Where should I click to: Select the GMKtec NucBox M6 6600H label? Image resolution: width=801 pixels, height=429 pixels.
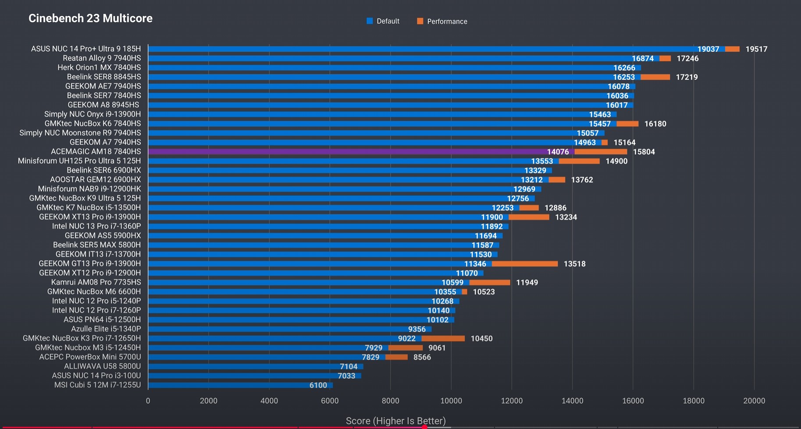(94, 292)
